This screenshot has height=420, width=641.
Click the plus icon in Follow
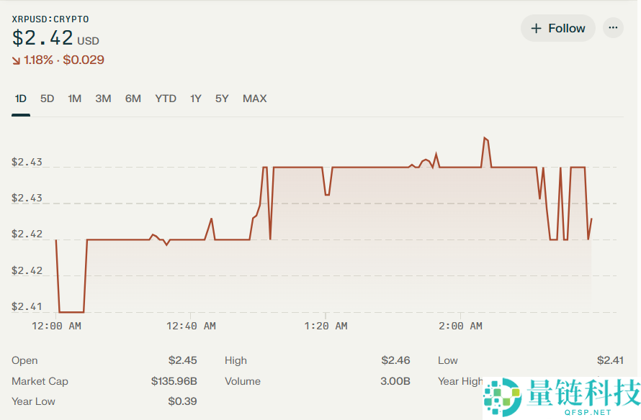point(536,28)
